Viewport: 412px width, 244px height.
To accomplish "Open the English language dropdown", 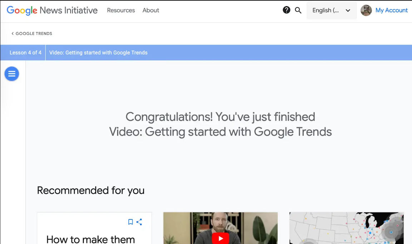I will pos(326,10).
